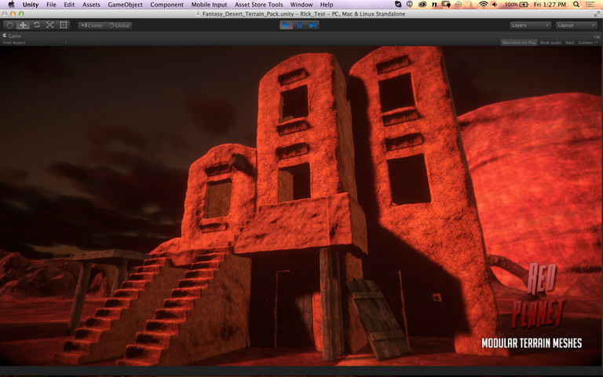
Task: Enter full screen with window arrows icon
Action: click(x=597, y=14)
